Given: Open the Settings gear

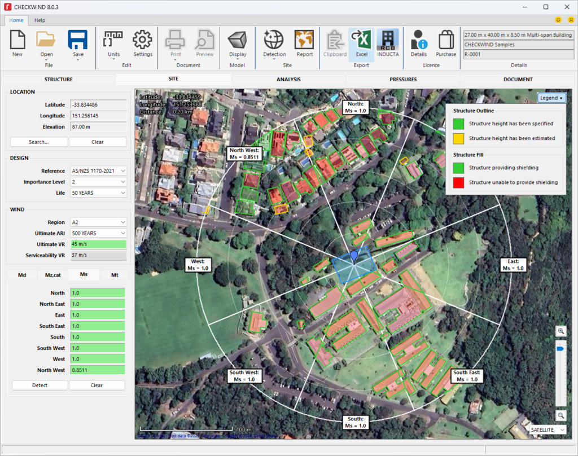Looking at the screenshot, I should (143, 40).
